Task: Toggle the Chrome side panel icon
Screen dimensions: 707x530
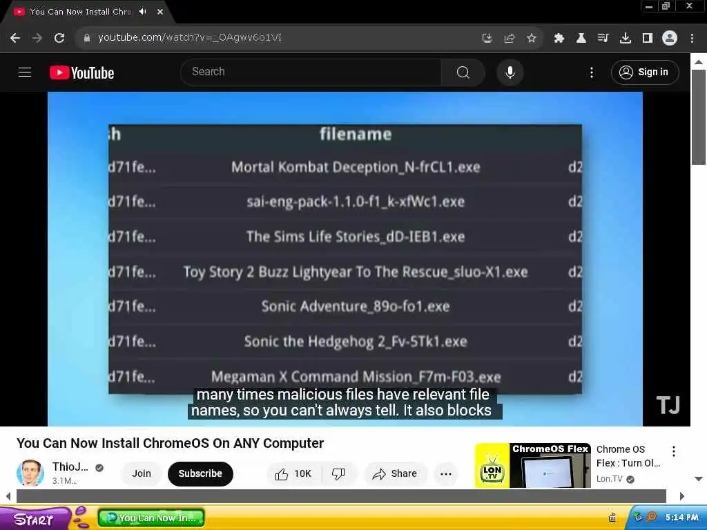Action: point(648,39)
